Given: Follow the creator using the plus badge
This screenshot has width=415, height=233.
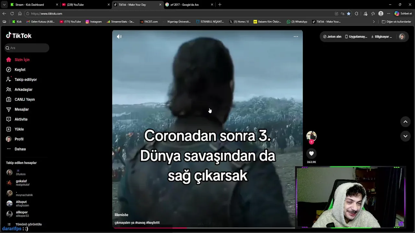Looking at the screenshot, I should tap(311, 142).
